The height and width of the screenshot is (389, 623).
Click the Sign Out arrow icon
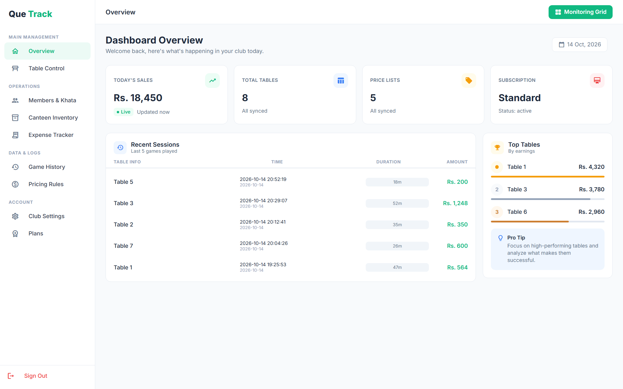[11, 376]
